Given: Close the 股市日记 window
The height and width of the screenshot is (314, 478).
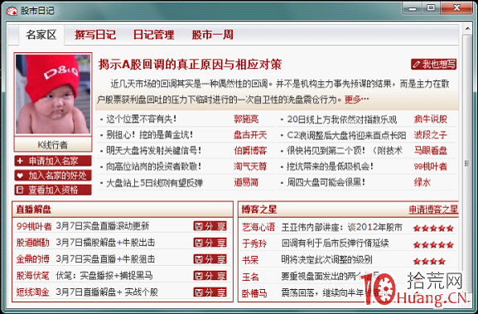Looking at the screenshot, I should pyautogui.click(x=456, y=8).
